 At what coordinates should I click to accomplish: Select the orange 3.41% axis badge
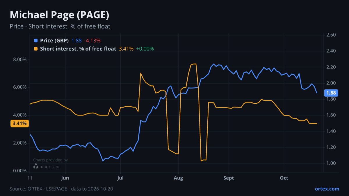click(20, 123)
